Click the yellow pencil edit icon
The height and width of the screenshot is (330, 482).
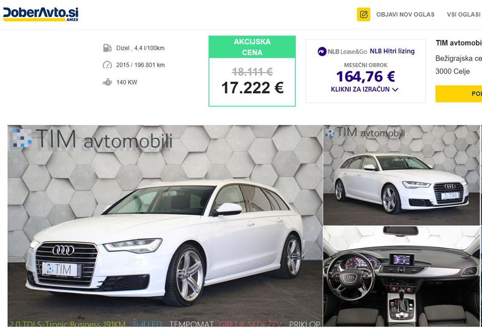point(364,14)
